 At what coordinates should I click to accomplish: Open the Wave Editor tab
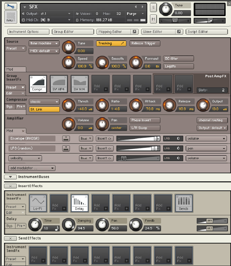[x=158, y=32]
